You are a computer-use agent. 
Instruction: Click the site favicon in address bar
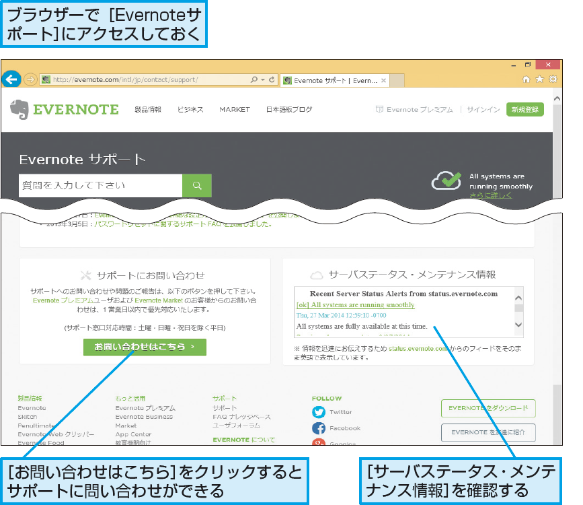click(46, 79)
